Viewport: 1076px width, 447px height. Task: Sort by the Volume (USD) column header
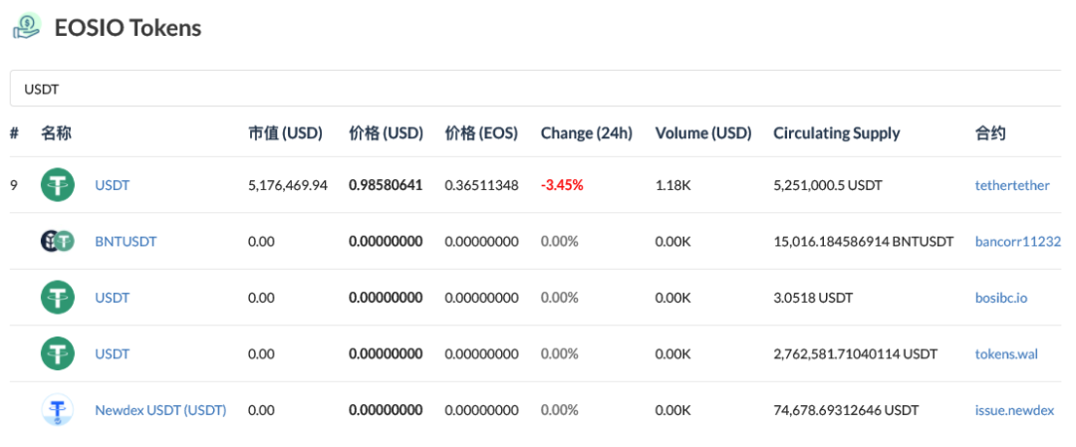tap(703, 133)
